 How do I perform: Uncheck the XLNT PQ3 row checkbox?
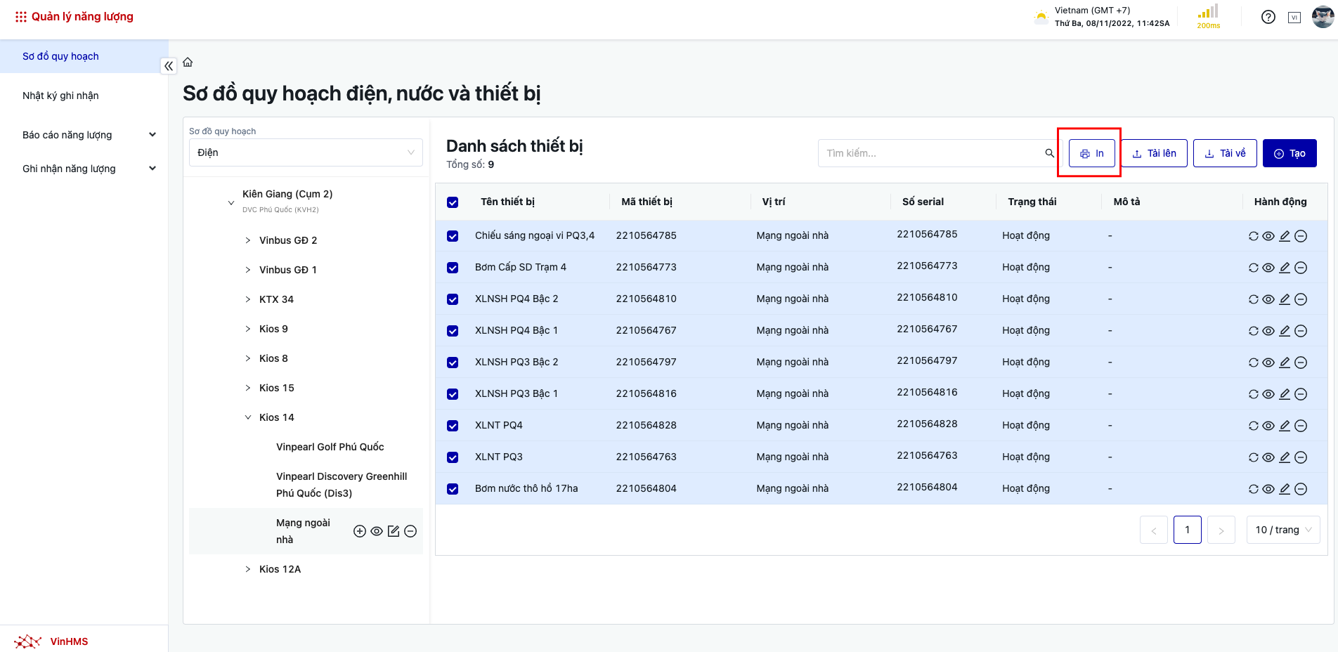(x=453, y=457)
